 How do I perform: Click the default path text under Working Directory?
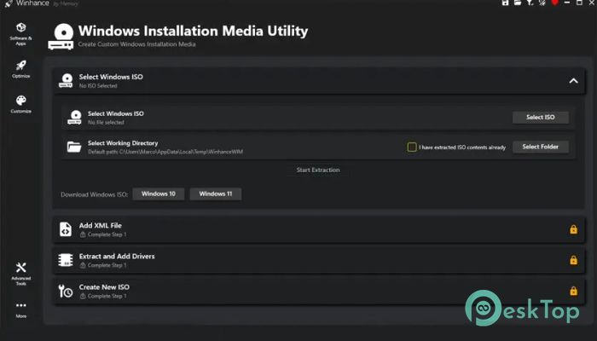(x=165, y=152)
